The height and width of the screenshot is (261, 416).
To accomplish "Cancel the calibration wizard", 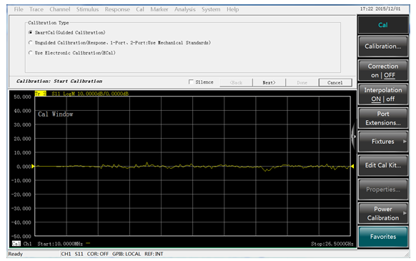I will (335, 82).
